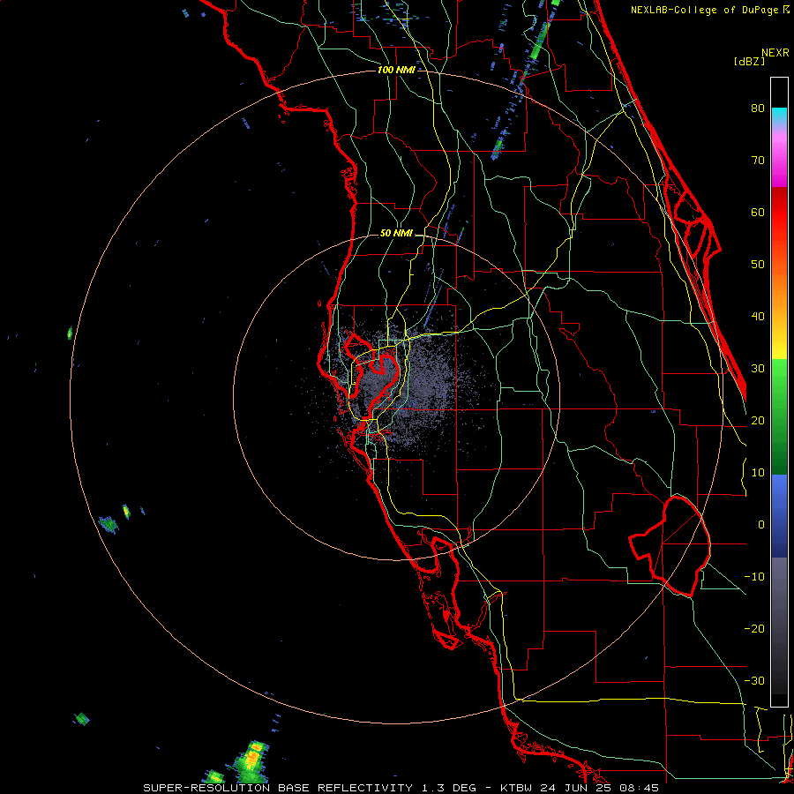Click the 0 value on dBZ scale
The width and height of the screenshot is (794, 794).
click(x=761, y=525)
